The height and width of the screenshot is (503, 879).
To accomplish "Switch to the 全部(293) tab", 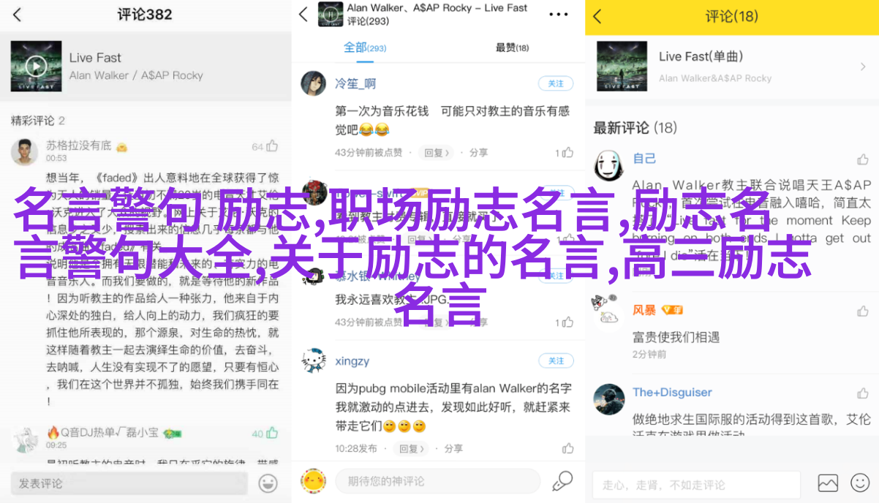I will click(365, 48).
